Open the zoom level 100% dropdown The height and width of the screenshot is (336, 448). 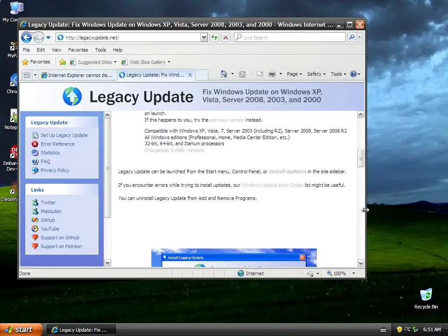[353, 273]
